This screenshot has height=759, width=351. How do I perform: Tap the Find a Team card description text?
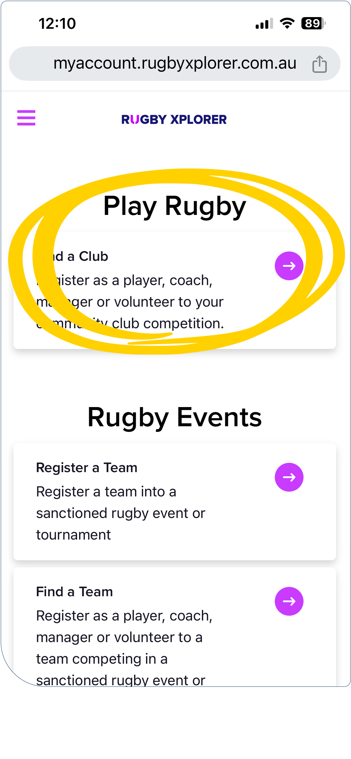pos(124,647)
